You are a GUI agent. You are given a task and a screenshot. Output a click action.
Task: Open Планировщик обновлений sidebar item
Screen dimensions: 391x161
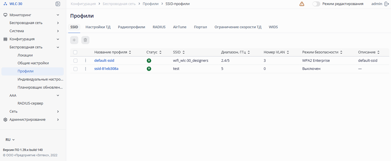coord(40,87)
